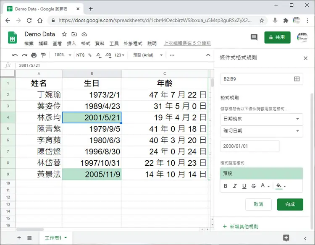
Task: Click the 完成 button
Action: coord(290,204)
